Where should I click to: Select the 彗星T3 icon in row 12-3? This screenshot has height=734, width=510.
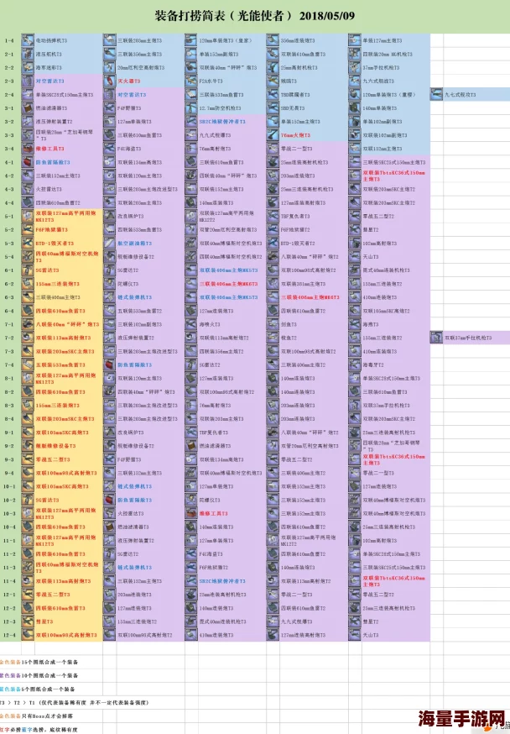tap(28, 621)
